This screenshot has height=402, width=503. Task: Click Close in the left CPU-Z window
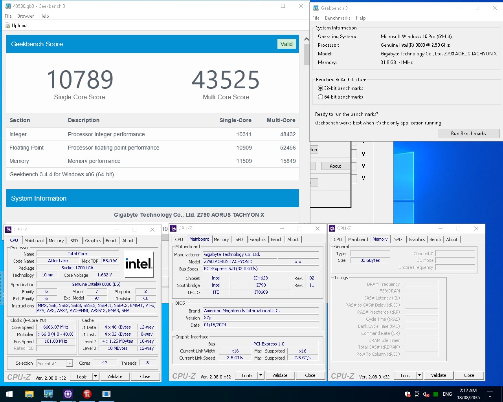(x=145, y=376)
